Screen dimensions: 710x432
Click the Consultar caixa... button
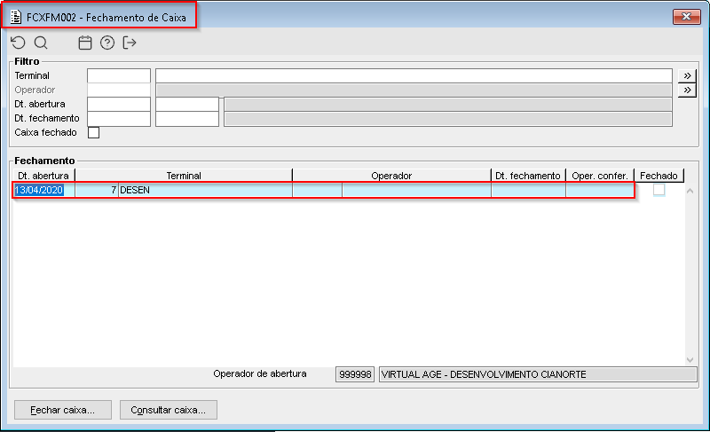(x=169, y=410)
